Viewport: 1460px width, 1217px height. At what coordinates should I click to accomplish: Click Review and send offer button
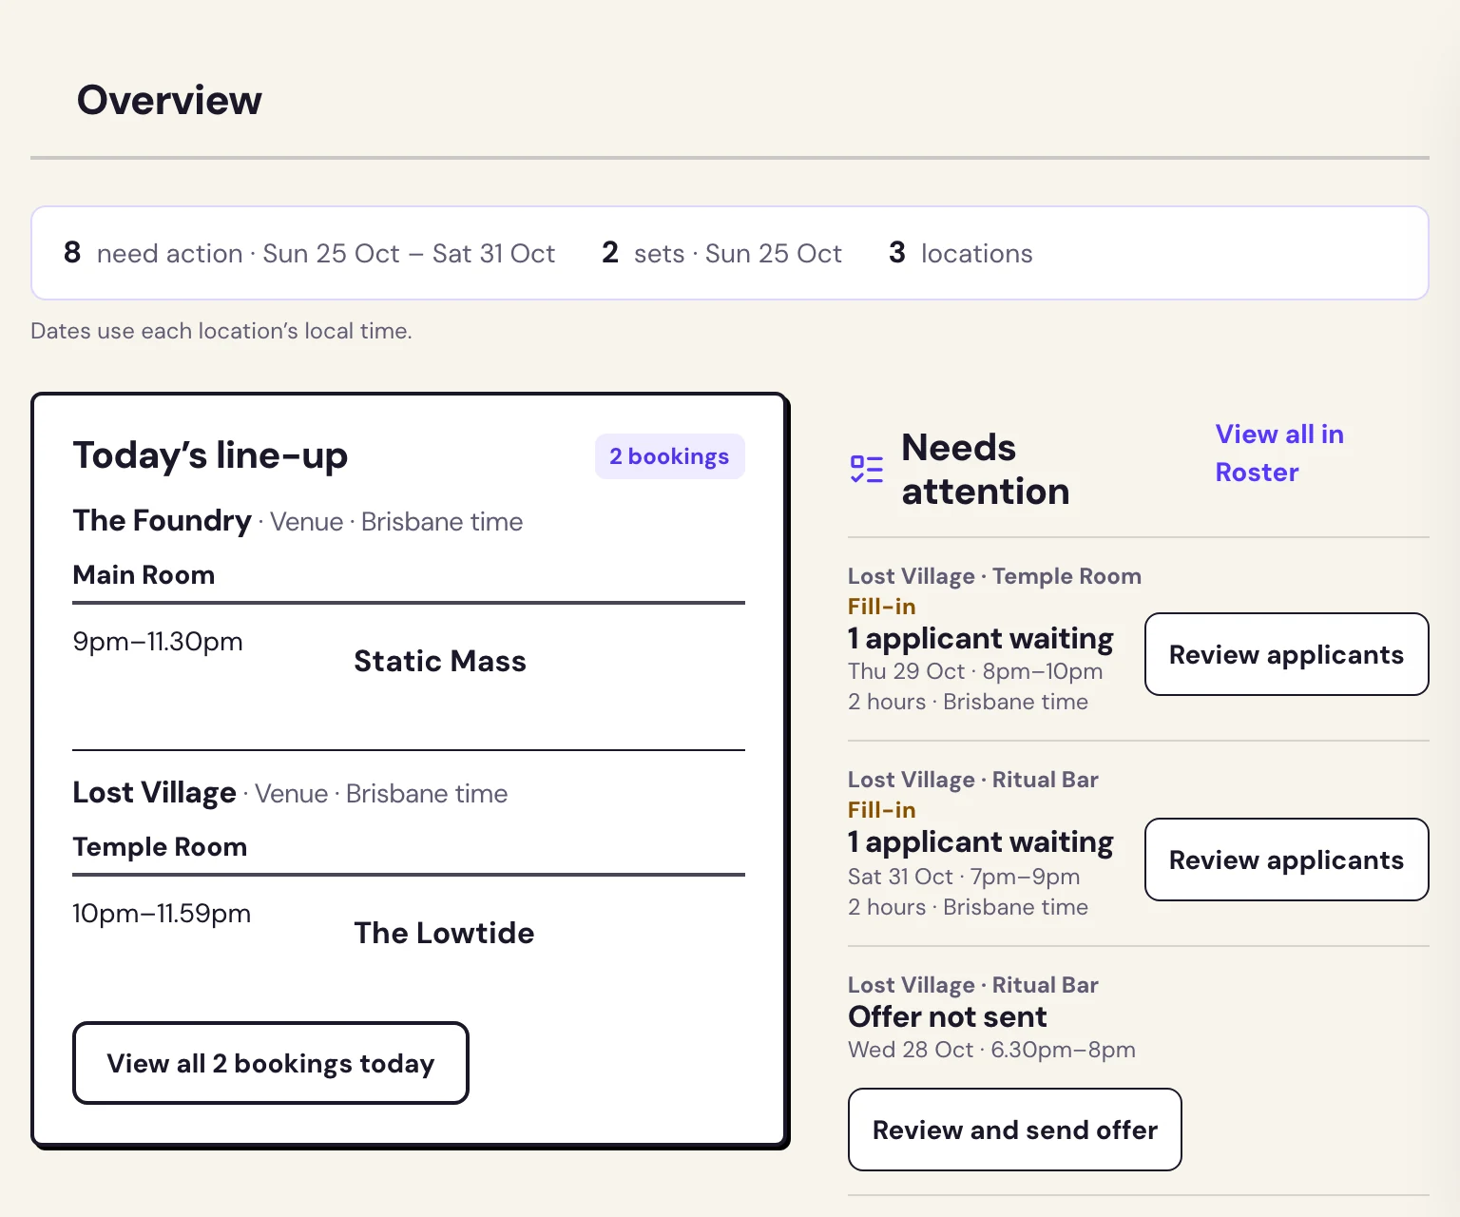click(1014, 1130)
